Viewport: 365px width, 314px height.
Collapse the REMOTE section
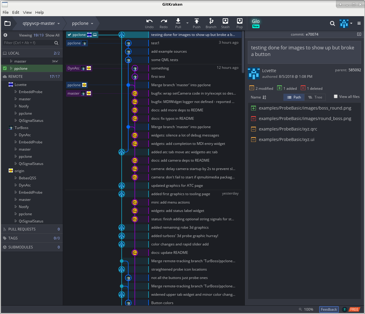32,76
